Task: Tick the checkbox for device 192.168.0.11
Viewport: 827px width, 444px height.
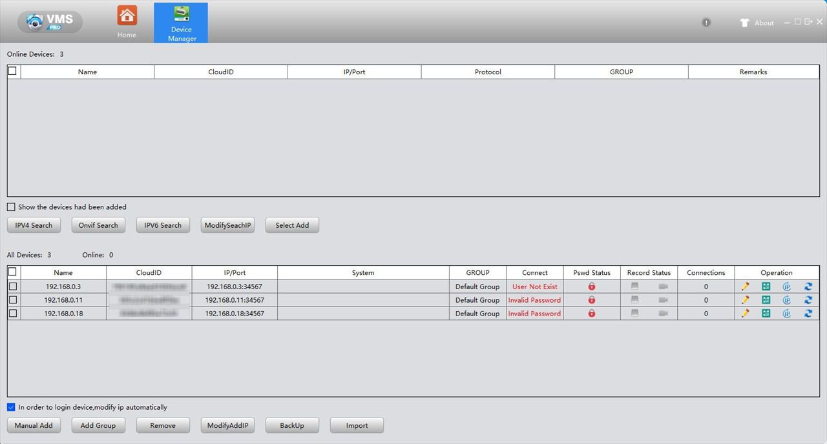Action: (x=13, y=300)
